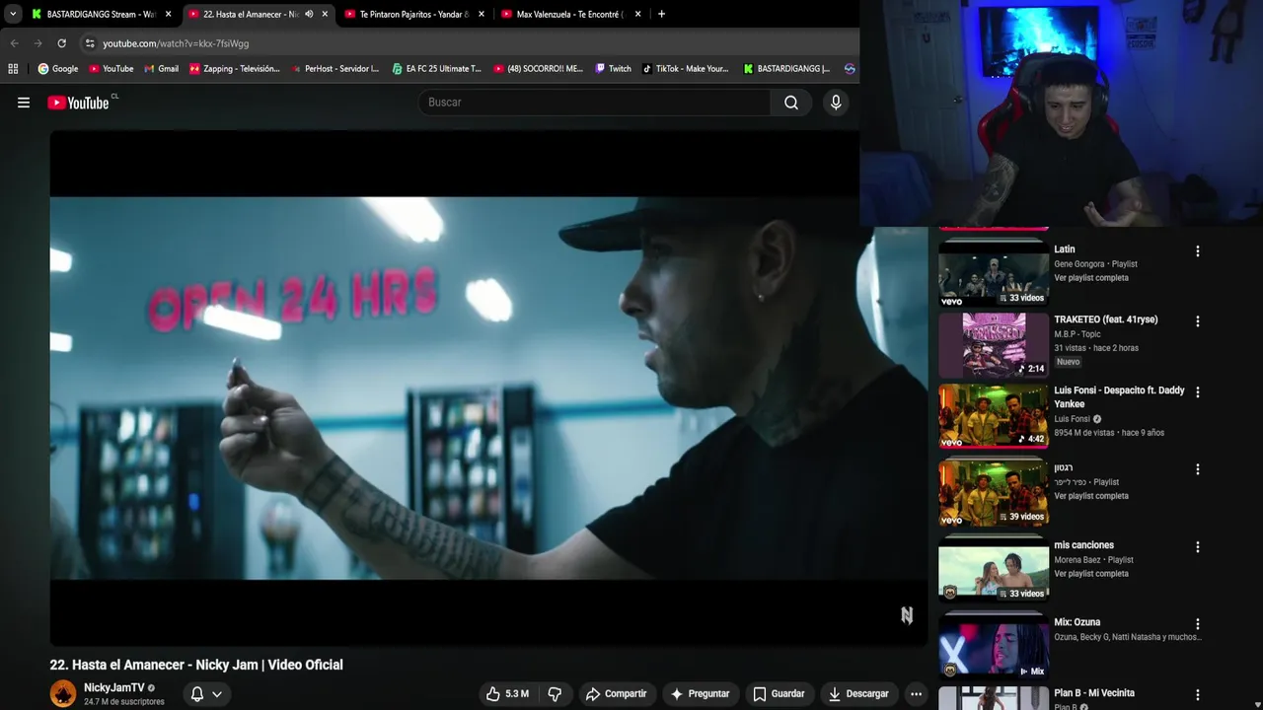Open Google bookmark
The width and height of the screenshot is (1263, 710).
point(58,69)
